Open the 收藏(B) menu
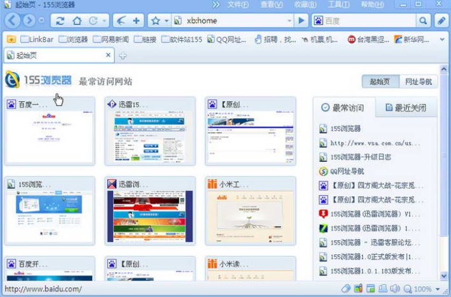The image size is (451, 297). 305,4
